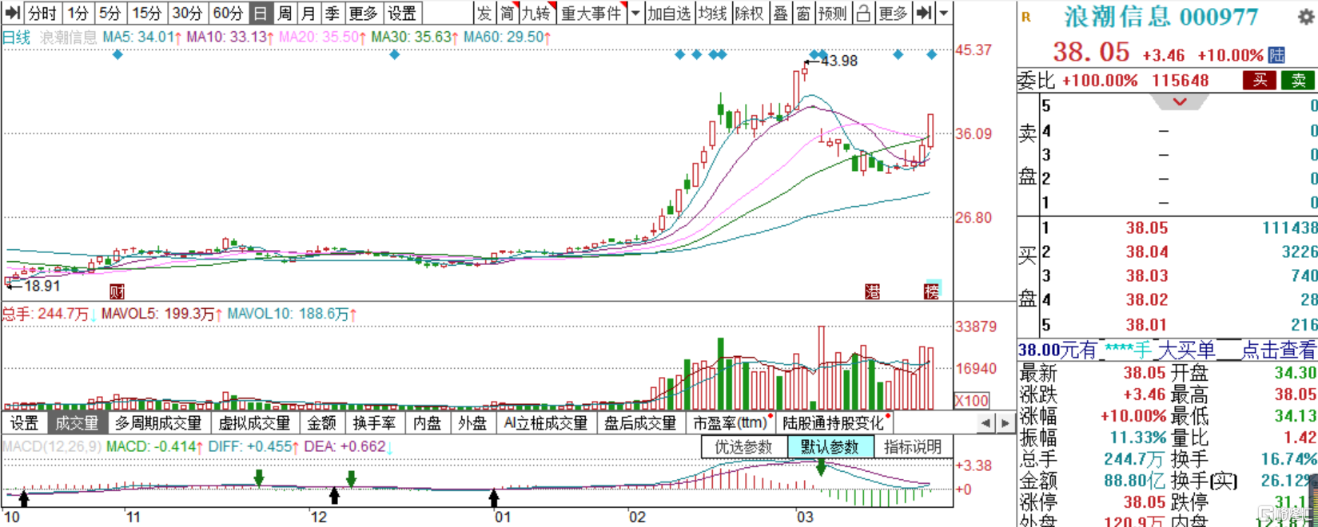
Task: Click the red 买 buy button
Action: pyautogui.click(x=1260, y=80)
